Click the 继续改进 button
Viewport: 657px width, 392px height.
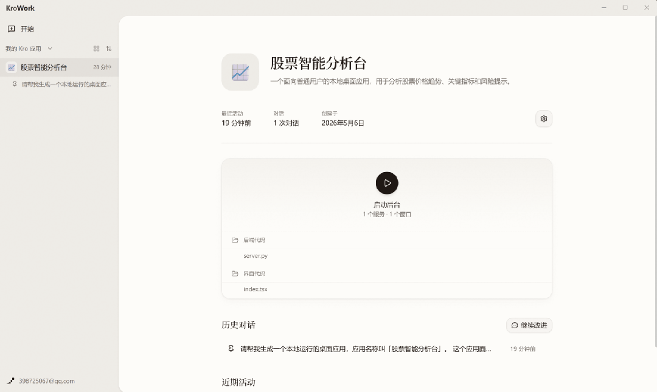529,325
